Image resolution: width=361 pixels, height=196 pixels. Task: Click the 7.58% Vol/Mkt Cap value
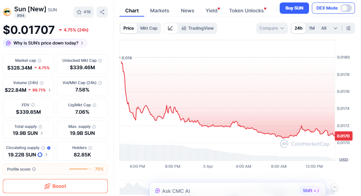coord(82,90)
